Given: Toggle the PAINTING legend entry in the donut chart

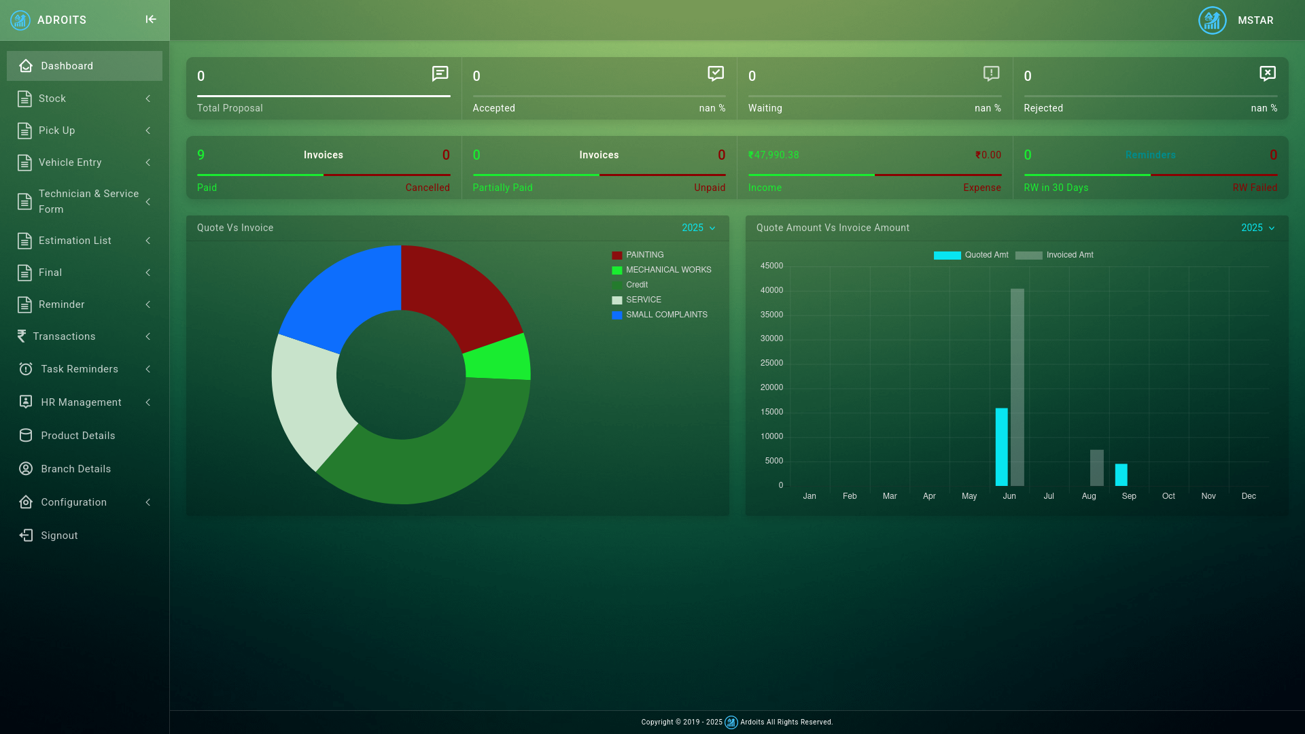Looking at the screenshot, I should [x=644, y=255].
